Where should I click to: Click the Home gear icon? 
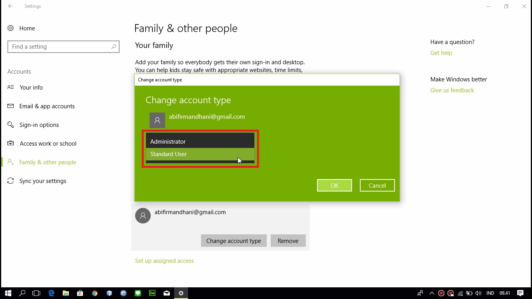coord(11,28)
